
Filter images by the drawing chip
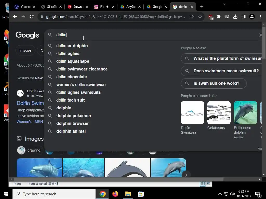(30, 150)
